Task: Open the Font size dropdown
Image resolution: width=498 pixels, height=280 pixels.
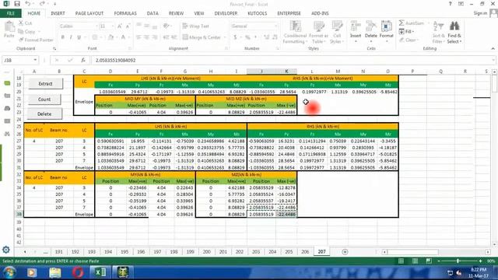Action: click(x=112, y=26)
